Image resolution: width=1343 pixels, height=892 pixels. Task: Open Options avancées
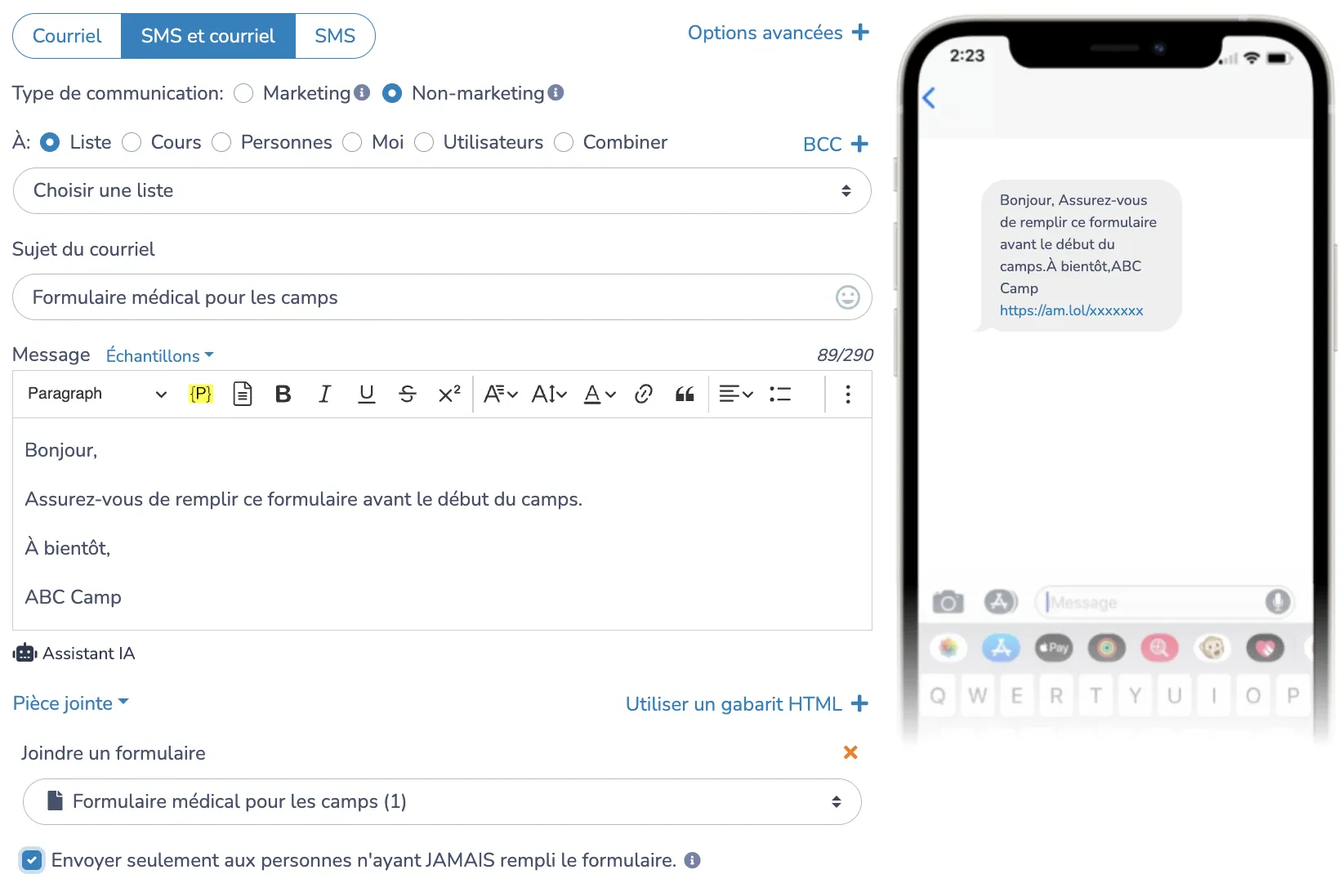[779, 33]
